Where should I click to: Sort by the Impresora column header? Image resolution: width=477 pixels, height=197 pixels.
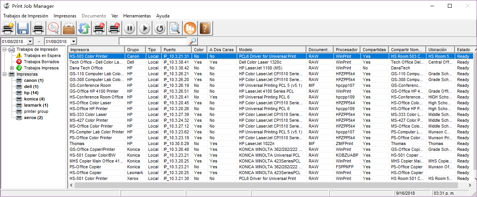(96, 50)
